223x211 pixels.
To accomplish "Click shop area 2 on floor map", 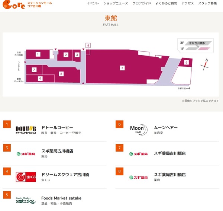I will [66, 55].
